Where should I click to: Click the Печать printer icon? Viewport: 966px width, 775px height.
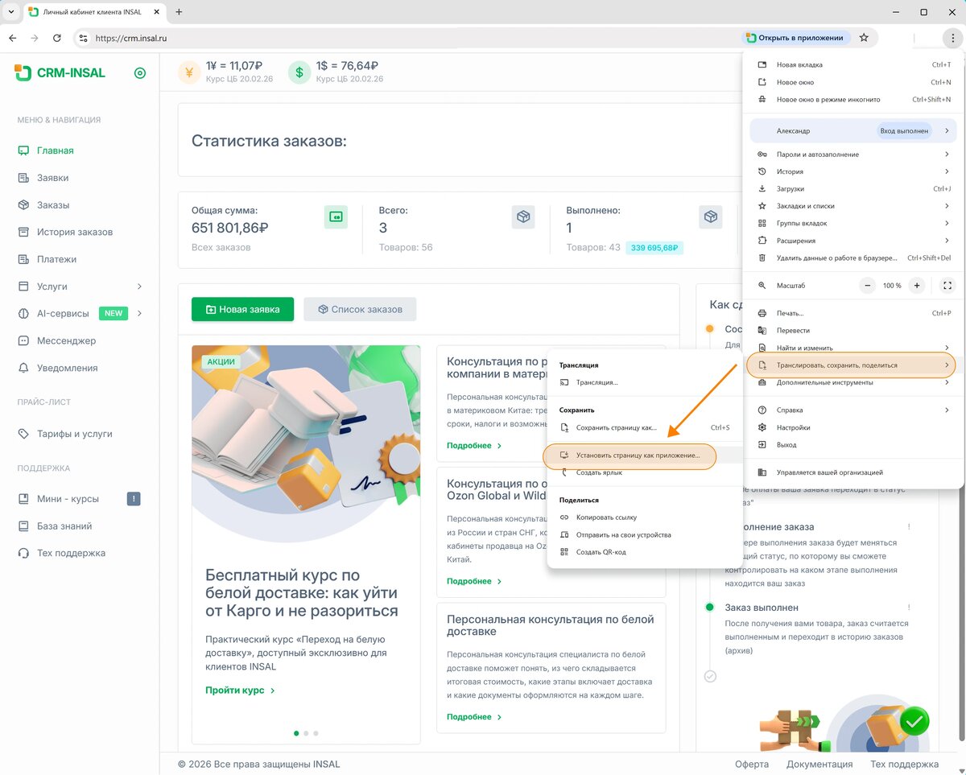click(x=762, y=313)
